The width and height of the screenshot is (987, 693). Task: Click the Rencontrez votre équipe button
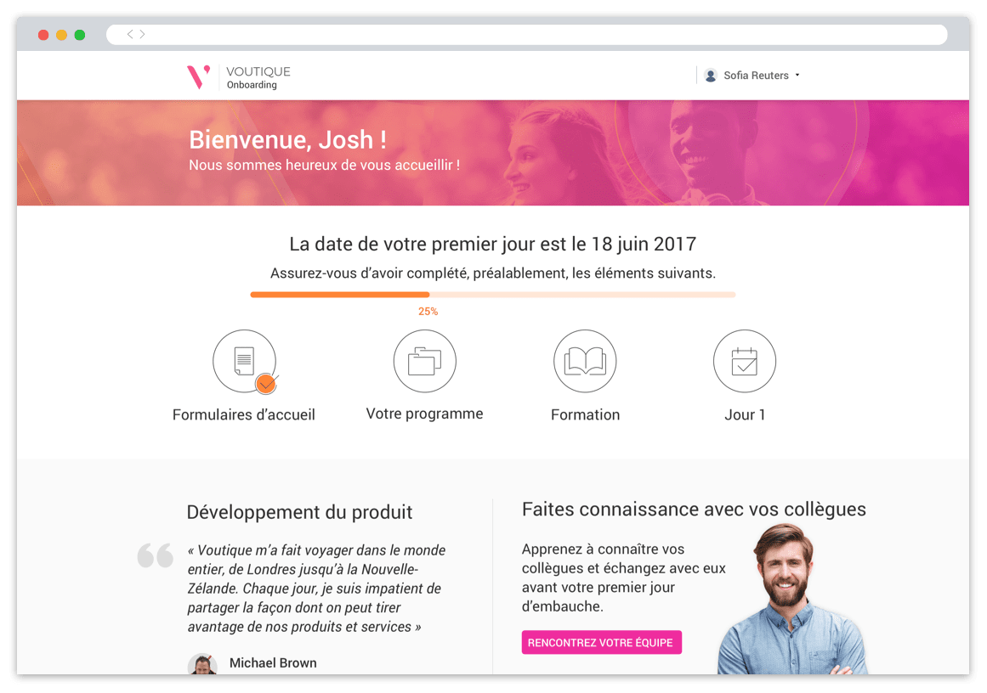[602, 643]
